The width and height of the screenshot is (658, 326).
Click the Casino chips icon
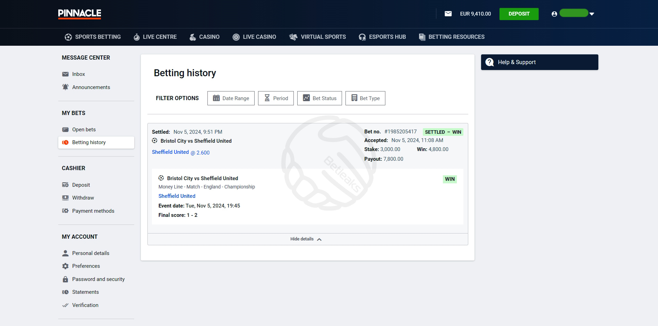click(193, 37)
